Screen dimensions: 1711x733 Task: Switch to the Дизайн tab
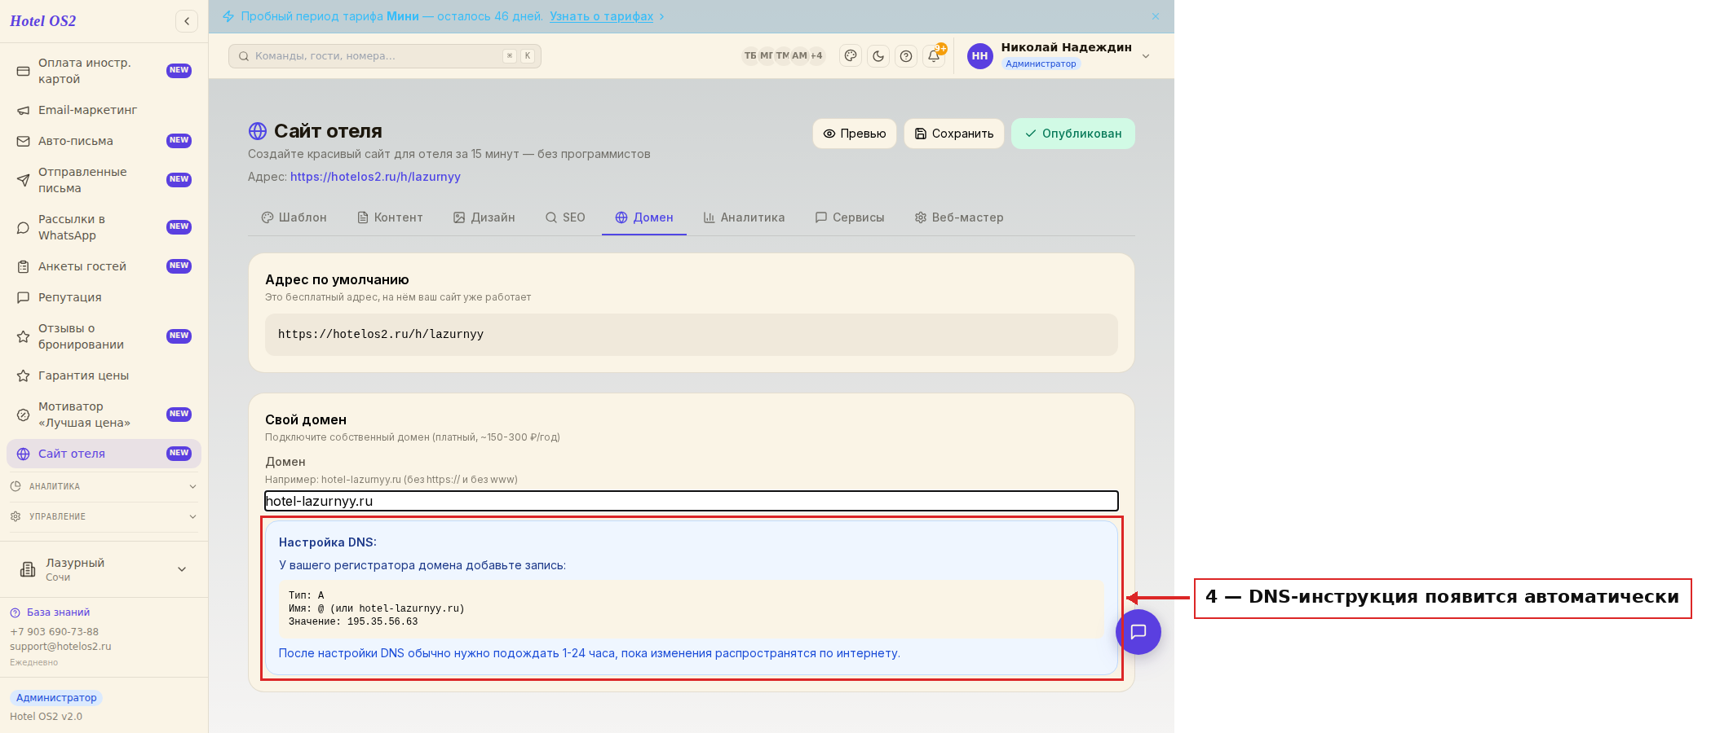click(x=484, y=217)
